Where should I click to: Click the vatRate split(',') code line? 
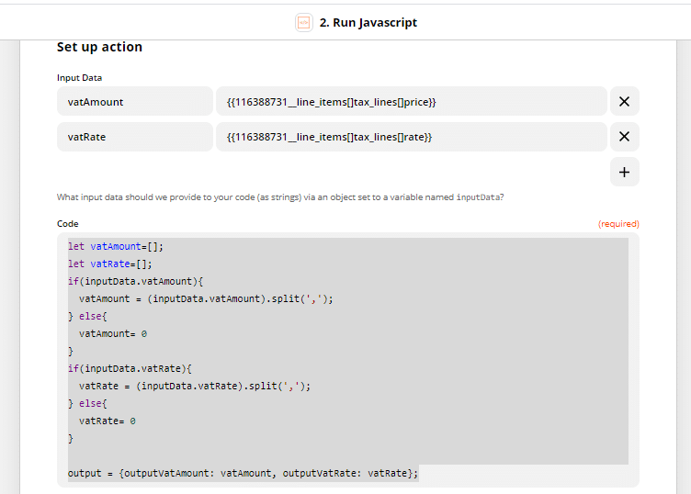click(195, 386)
